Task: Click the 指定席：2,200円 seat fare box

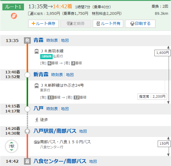Action: pyautogui.click(x=152, y=96)
